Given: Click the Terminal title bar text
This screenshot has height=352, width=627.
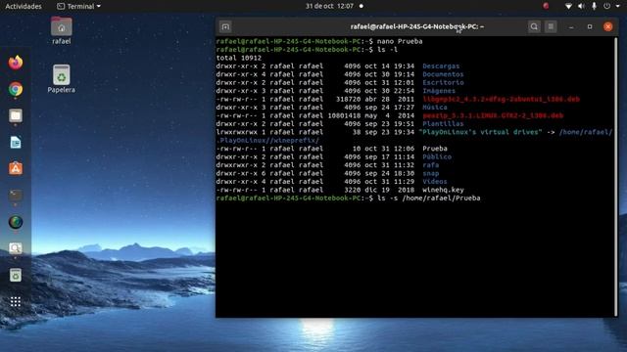Looking at the screenshot, I should pyautogui.click(x=417, y=26).
